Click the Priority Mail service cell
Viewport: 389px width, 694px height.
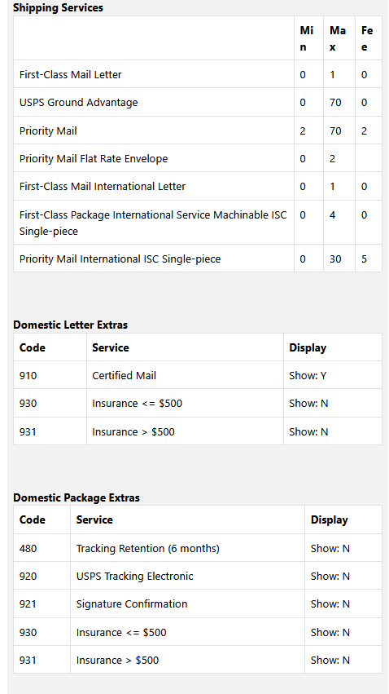coord(154,130)
